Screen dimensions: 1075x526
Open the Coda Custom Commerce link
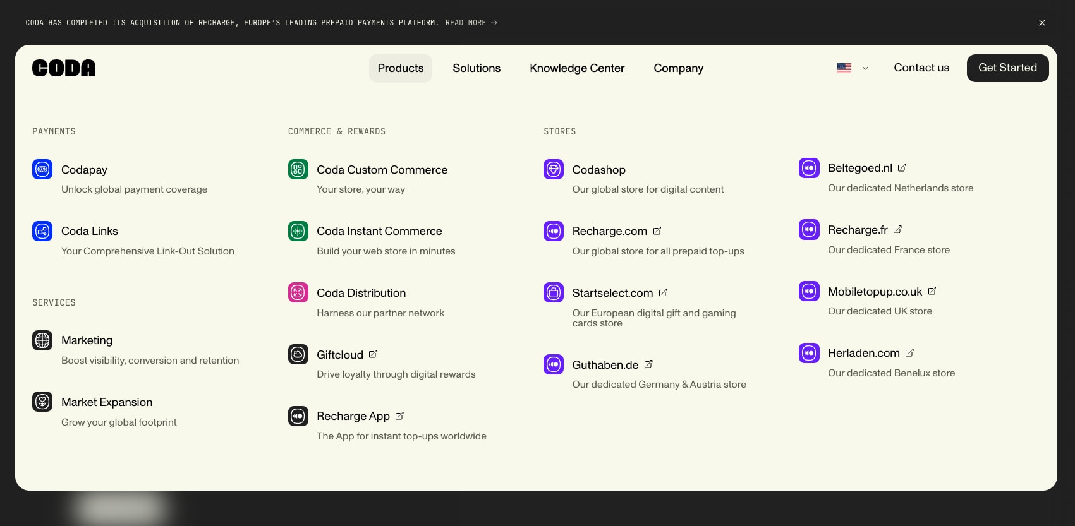click(x=382, y=170)
